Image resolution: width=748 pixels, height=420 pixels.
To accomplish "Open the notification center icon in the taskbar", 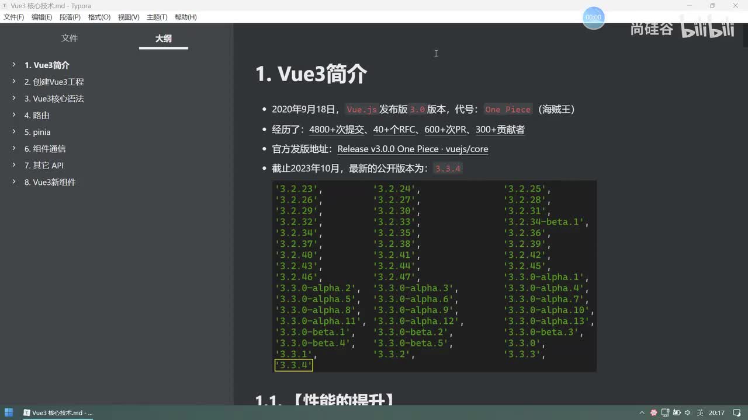I will [x=738, y=412].
